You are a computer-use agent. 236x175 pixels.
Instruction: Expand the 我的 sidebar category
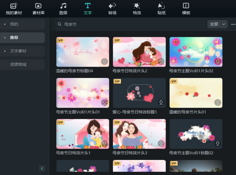point(5,24)
